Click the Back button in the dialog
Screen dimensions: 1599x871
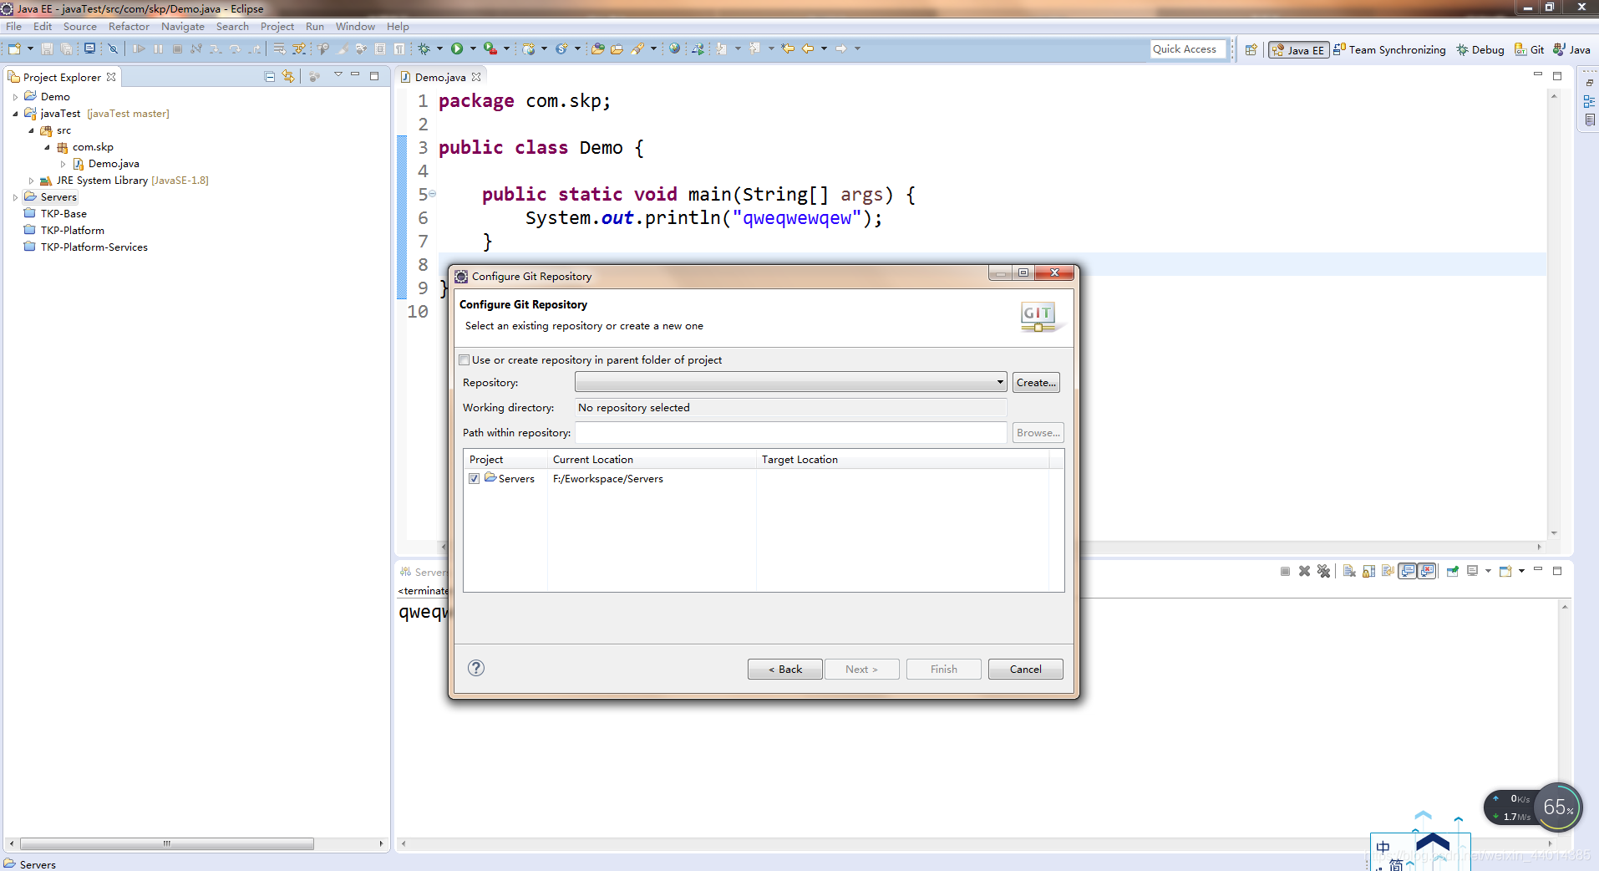click(x=784, y=669)
